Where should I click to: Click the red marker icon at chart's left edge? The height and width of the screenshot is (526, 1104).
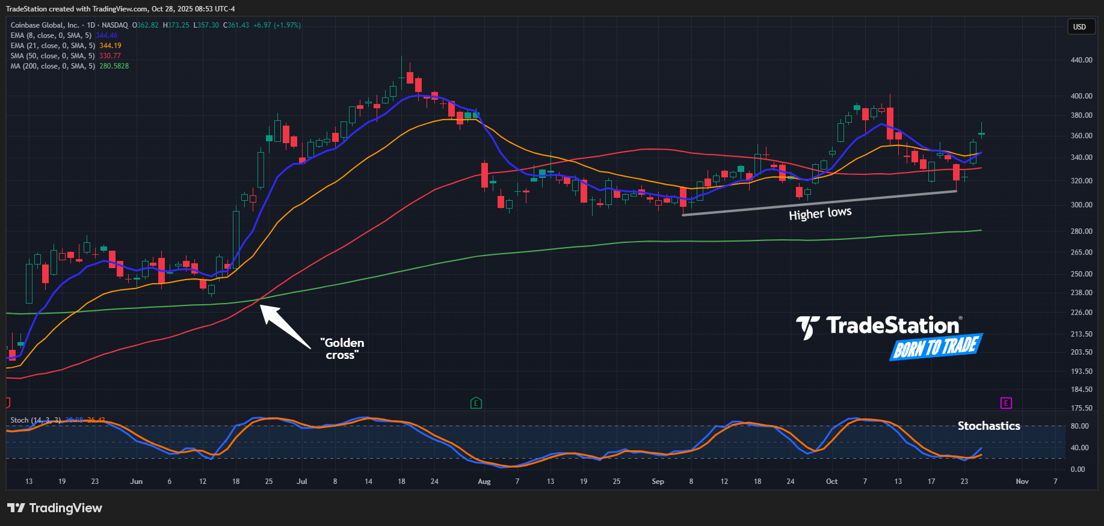click(8, 402)
